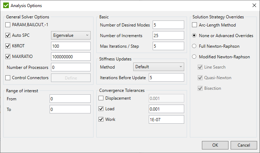The height and width of the screenshot is (153, 260).
Task: Select None or Advanced Overrides
Action: 194,36
